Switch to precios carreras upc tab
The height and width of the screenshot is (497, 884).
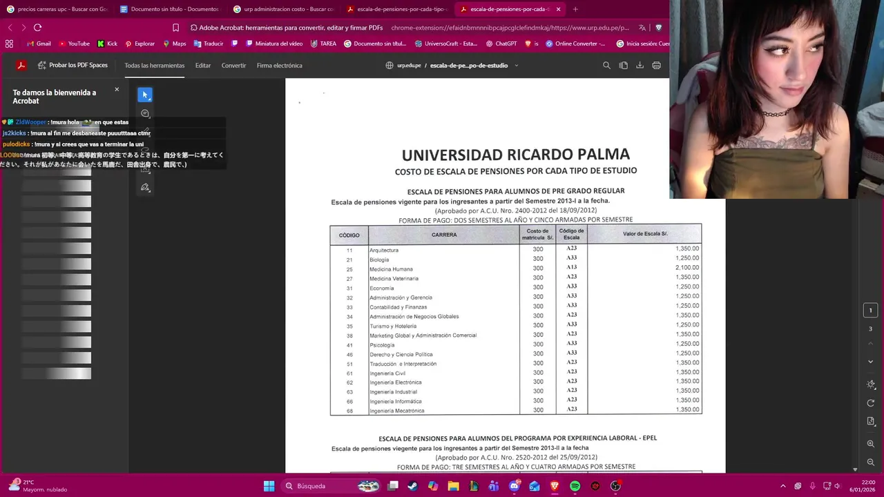(x=57, y=9)
